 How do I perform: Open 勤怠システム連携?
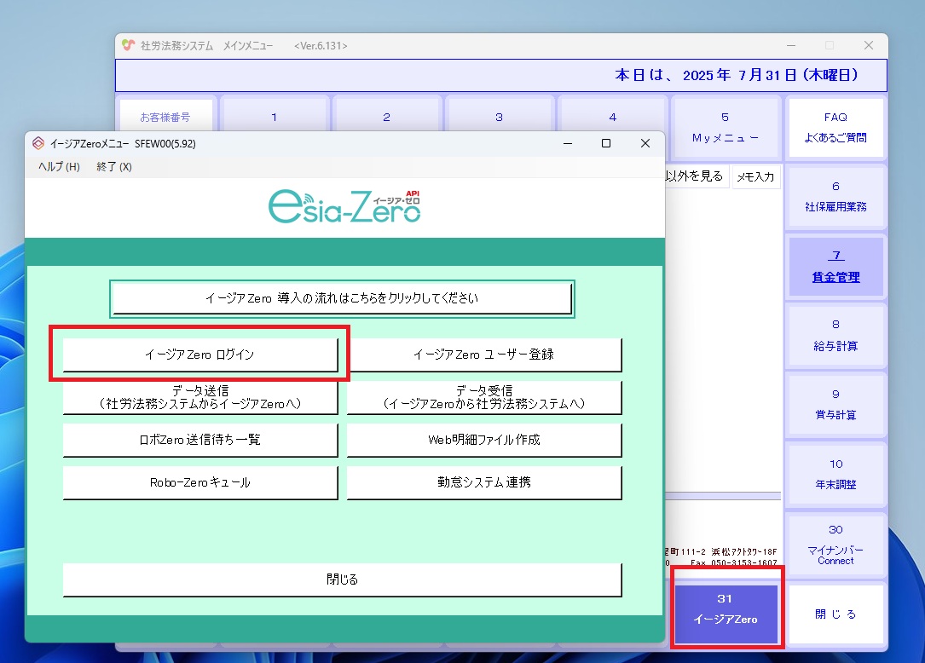coord(483,482)
